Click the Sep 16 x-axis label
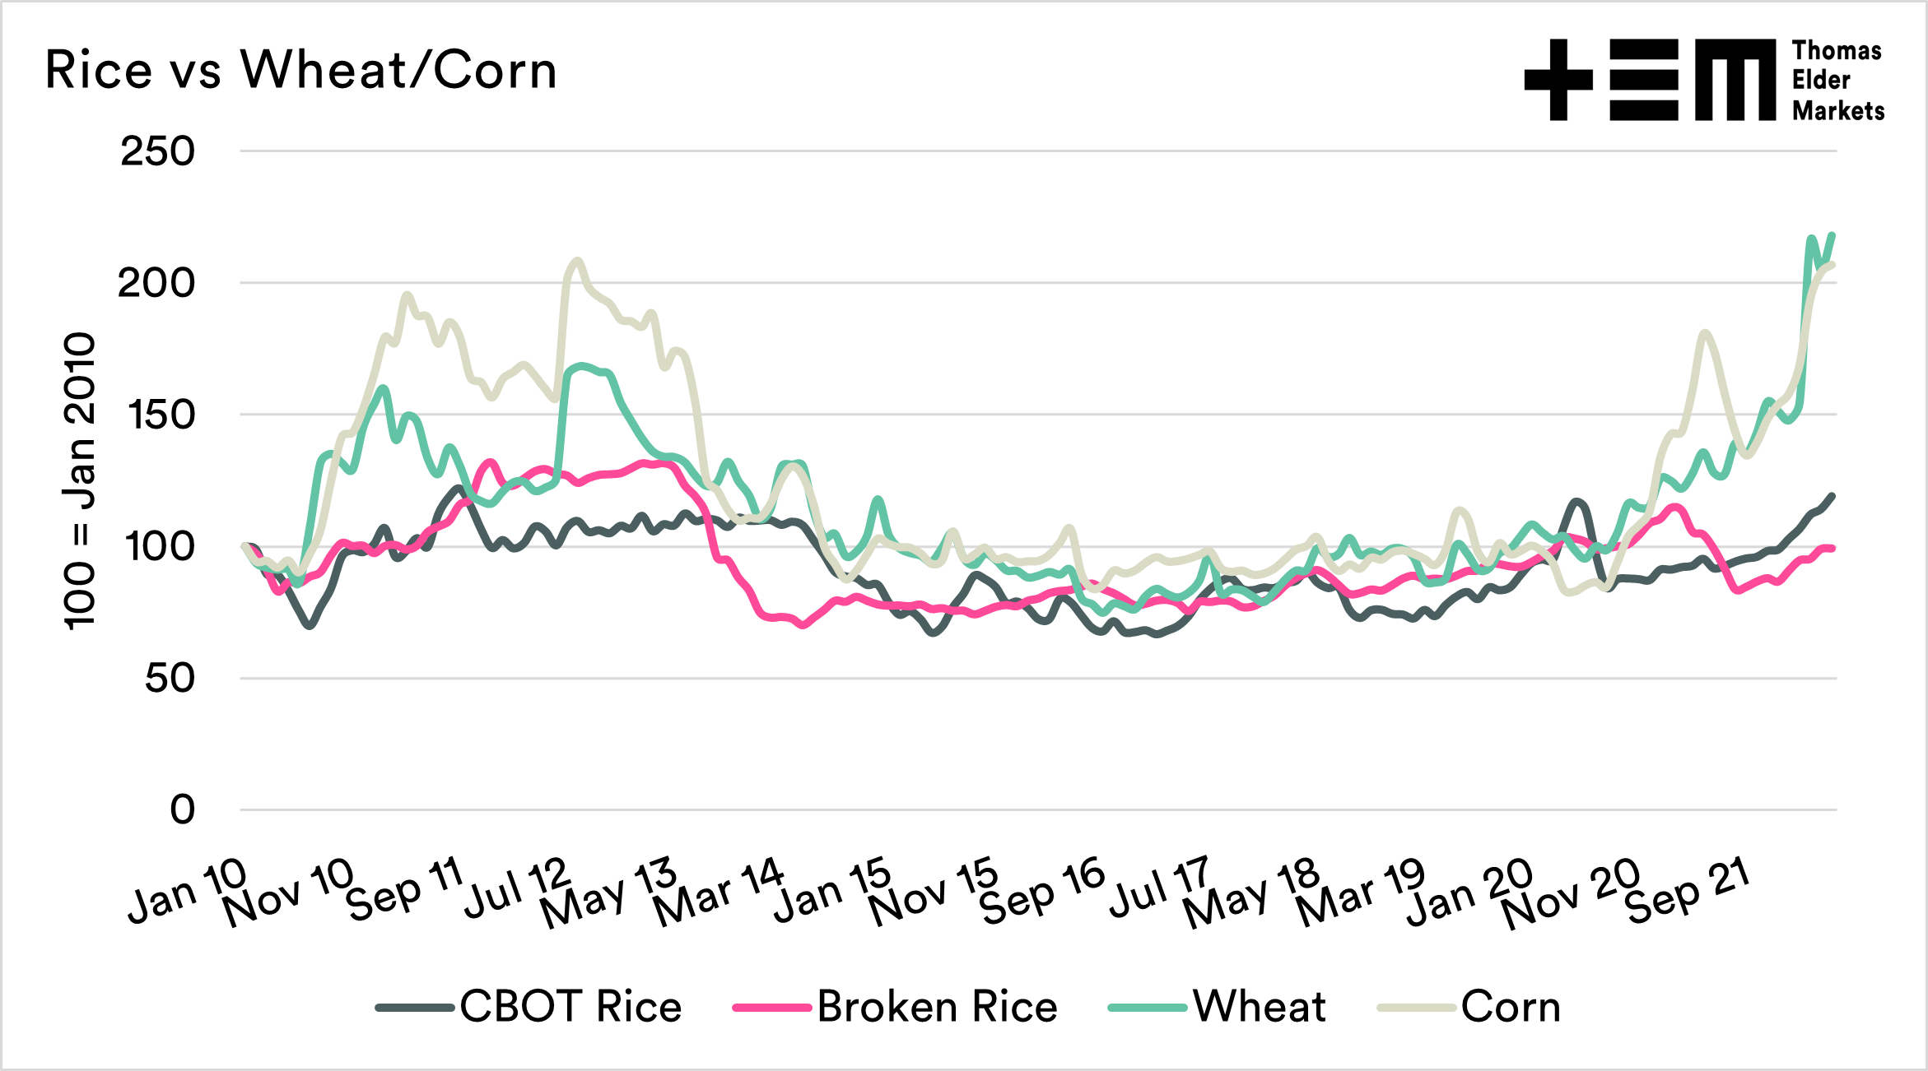This screenshot has width=1928, height=1071. [1042, 889]
